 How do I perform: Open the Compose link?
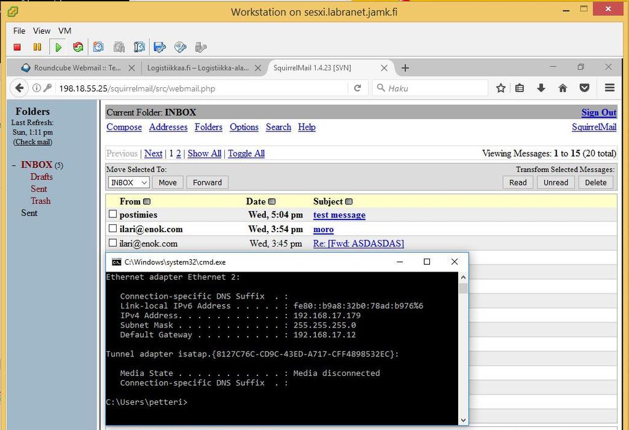(124, 127)
